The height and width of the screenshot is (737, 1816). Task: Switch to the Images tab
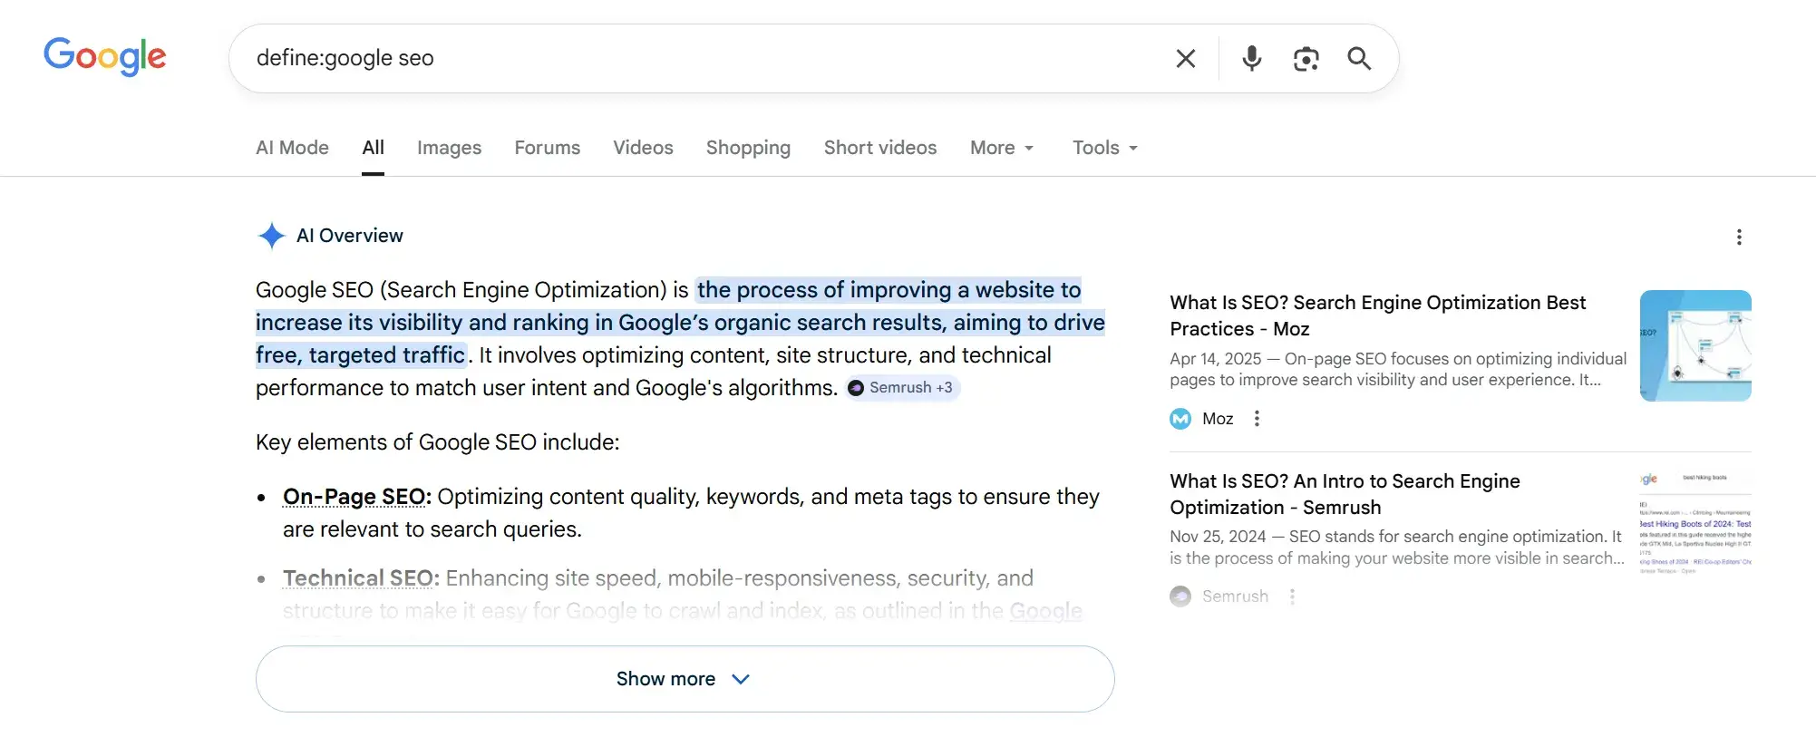click(x=449, y=147)
